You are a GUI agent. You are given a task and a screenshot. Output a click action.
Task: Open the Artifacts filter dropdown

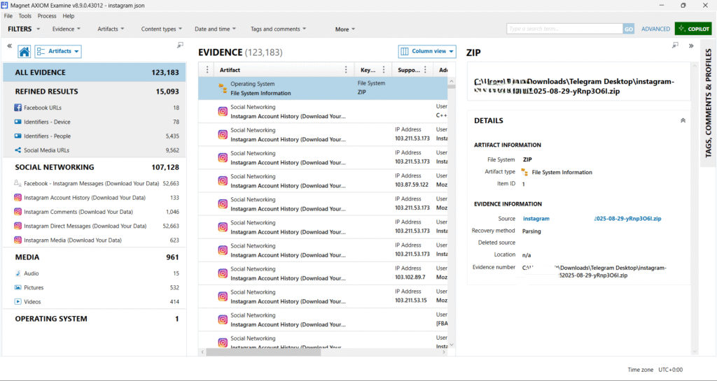(x=111, y=29)
